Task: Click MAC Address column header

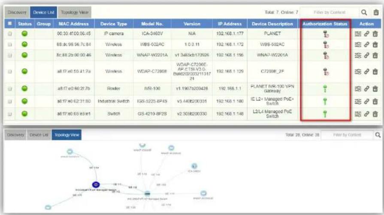Action: click(73, 24)
